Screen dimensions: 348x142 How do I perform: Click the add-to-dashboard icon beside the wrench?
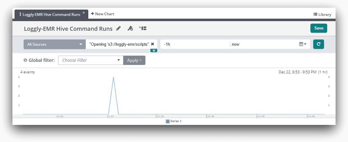pos(143,28)
